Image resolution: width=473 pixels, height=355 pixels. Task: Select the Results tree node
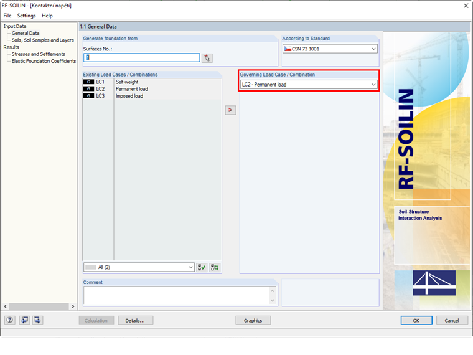point(11,47)
